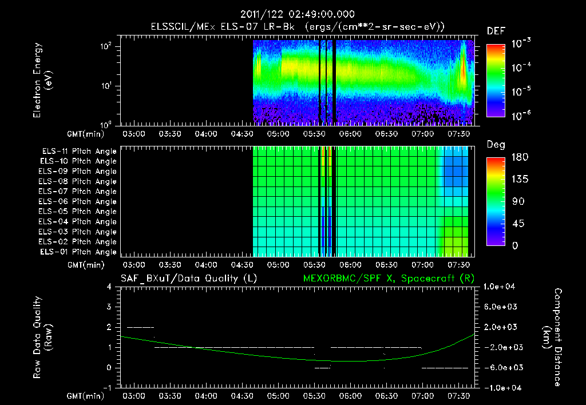Pick the DEF rainbow color bar
The image size is (586, 405).
point(496,80)
